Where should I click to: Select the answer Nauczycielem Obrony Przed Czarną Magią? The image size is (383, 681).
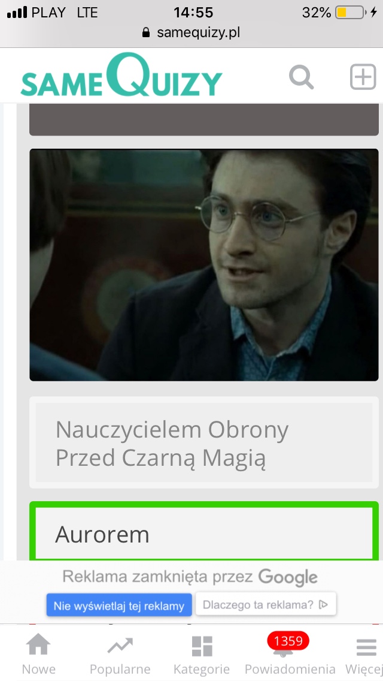pyautogui.click(x=204, y=442)
